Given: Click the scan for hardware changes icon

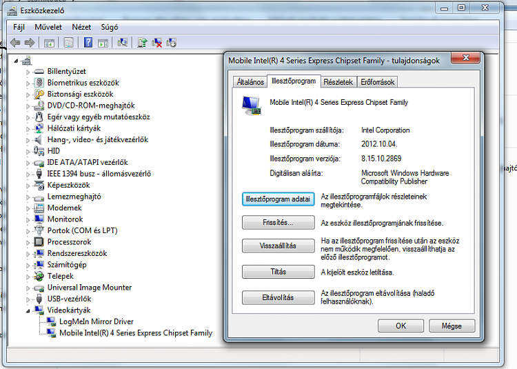Looking at the screenshot, I should 122,43.
